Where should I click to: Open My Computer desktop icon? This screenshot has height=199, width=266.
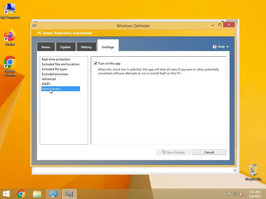(x=10, y=11)
